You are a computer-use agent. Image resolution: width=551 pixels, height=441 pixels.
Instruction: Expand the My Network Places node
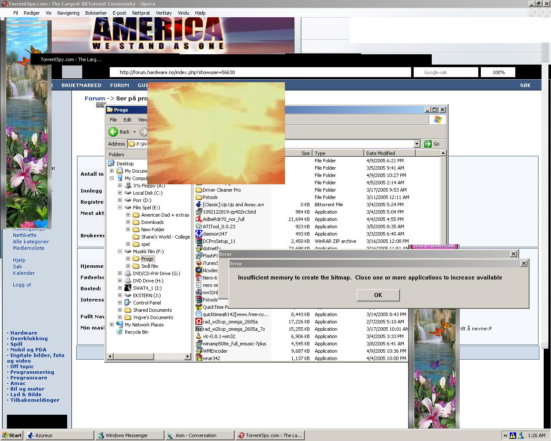(x=112, y=325)
